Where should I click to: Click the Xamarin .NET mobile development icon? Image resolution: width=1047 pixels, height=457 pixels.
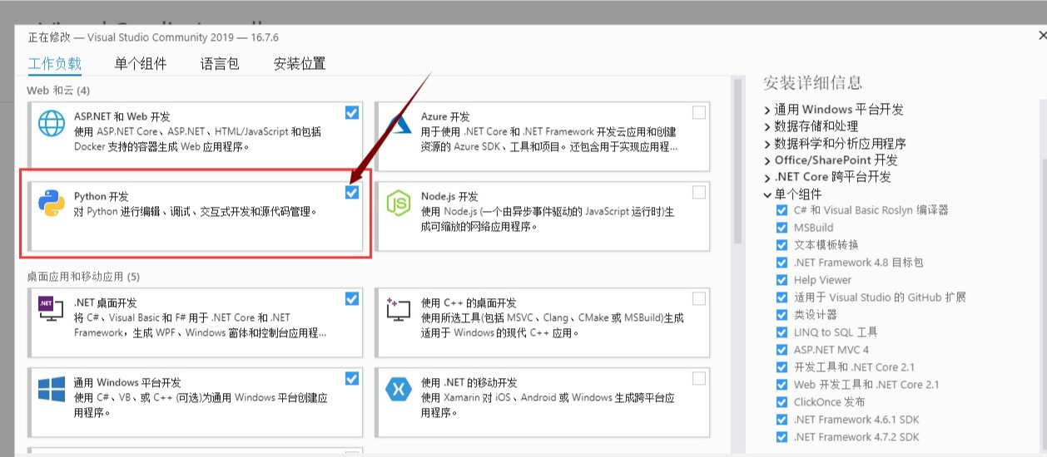[x=399, y=388]
